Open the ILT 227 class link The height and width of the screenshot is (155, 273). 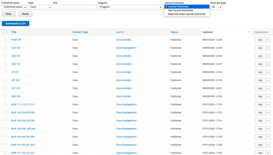[15, 72]
